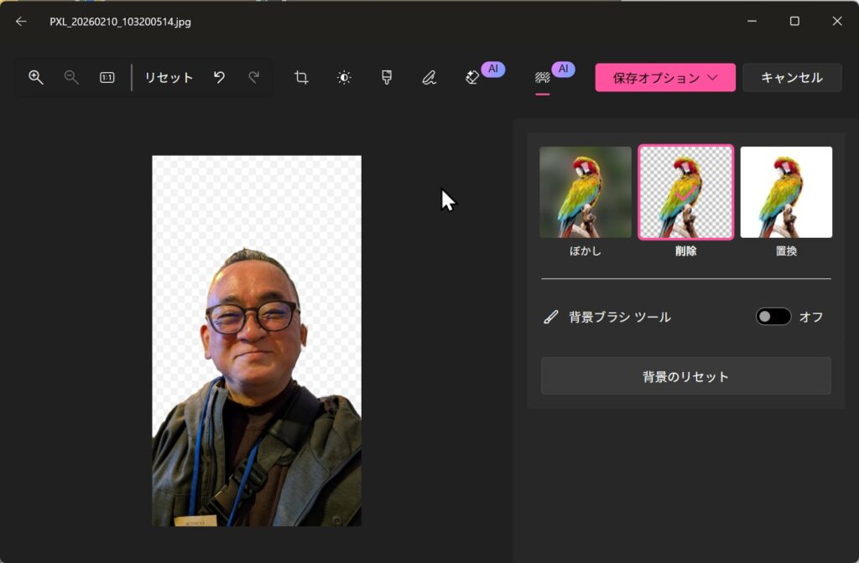
Task: Select the AI generative erase tool
Action: 473,77
